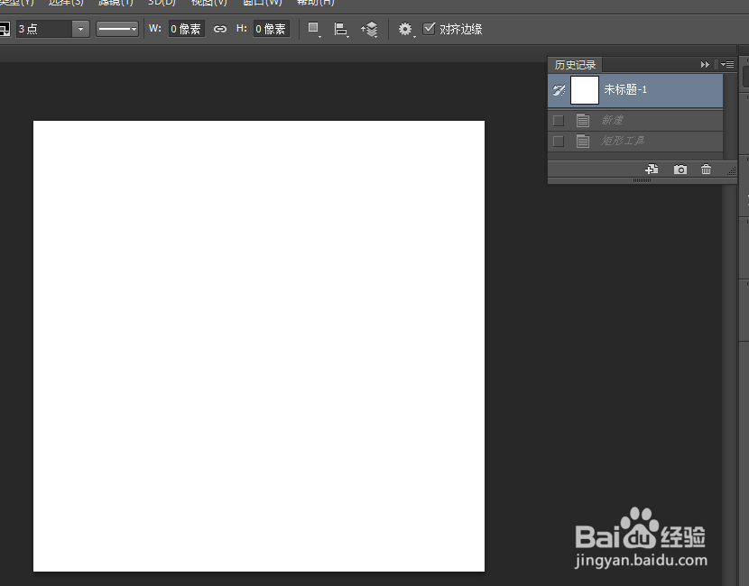Image resolution: width=749 pixels, height=586 pixels.
Task: Click the W width input field
Action: 187,29
